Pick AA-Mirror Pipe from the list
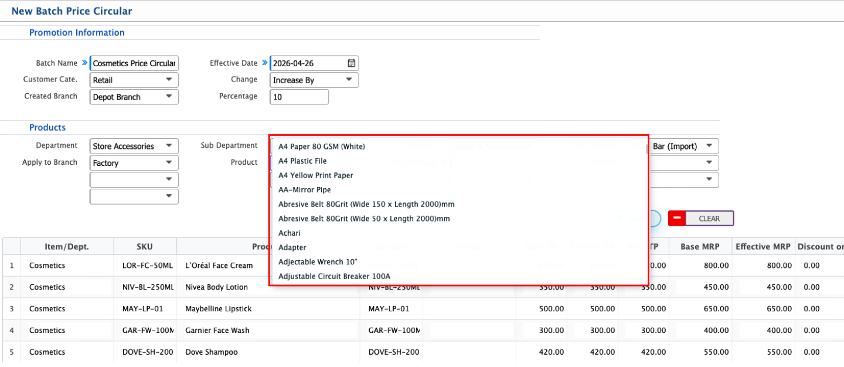The image size is (844, 367). point(304,190)
